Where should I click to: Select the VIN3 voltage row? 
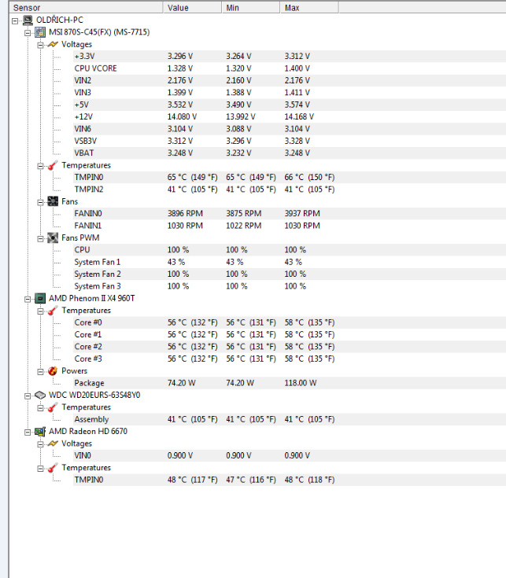290,93
